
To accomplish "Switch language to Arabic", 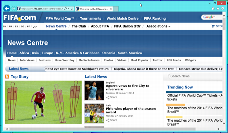I will (35, 26).
